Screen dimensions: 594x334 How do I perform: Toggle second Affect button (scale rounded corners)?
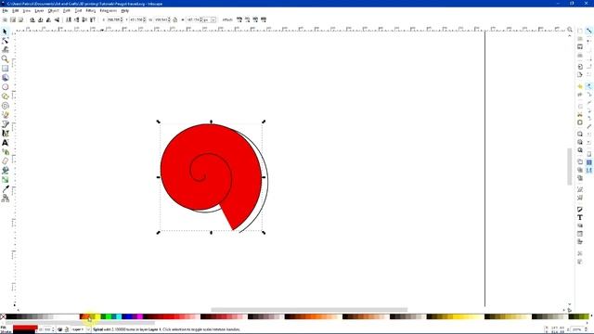[x=248, y=19]
